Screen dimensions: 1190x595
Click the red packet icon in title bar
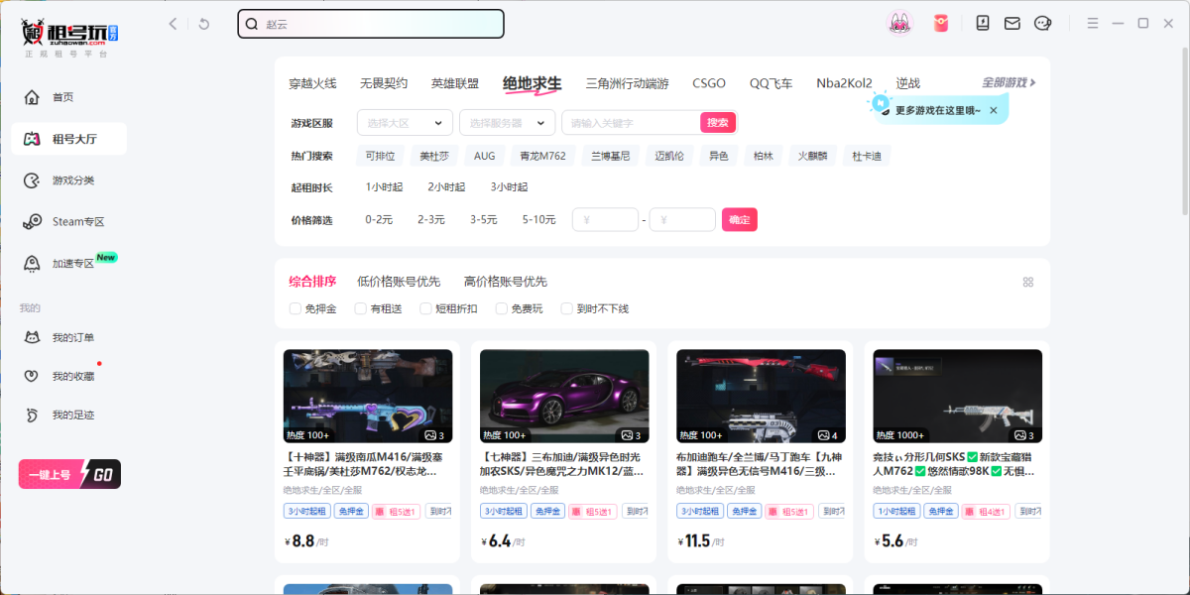(940, 22)
